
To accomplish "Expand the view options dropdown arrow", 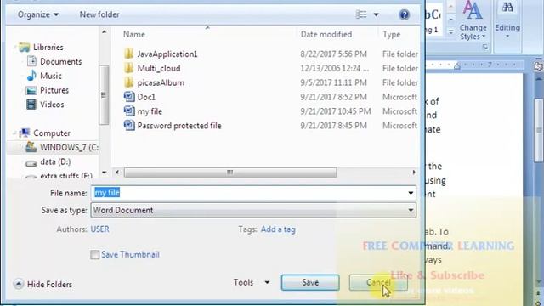I will coord(376,14).
